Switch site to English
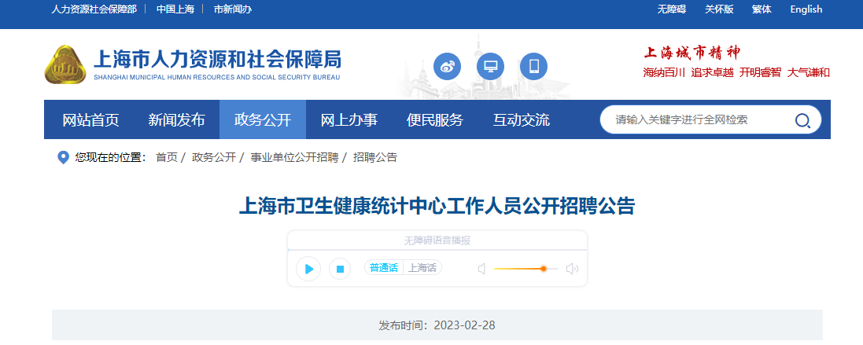The image size is (863, 345). point(806,9)
